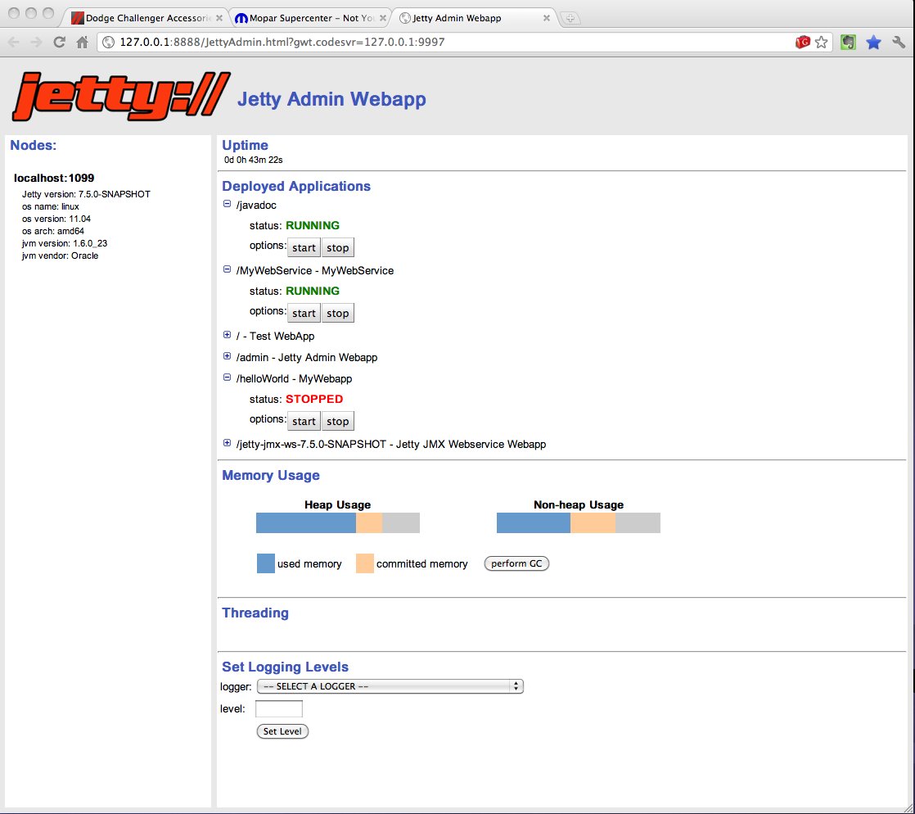Start the stopped /helloWorld application
915x814 pixels.
(304, 421)
